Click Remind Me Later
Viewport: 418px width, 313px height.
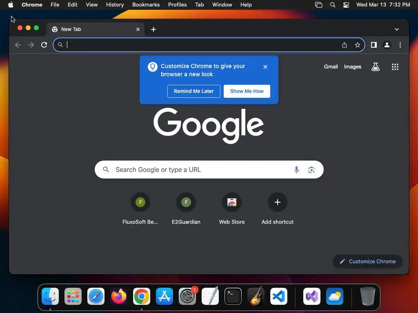click(x=194, y=91)
